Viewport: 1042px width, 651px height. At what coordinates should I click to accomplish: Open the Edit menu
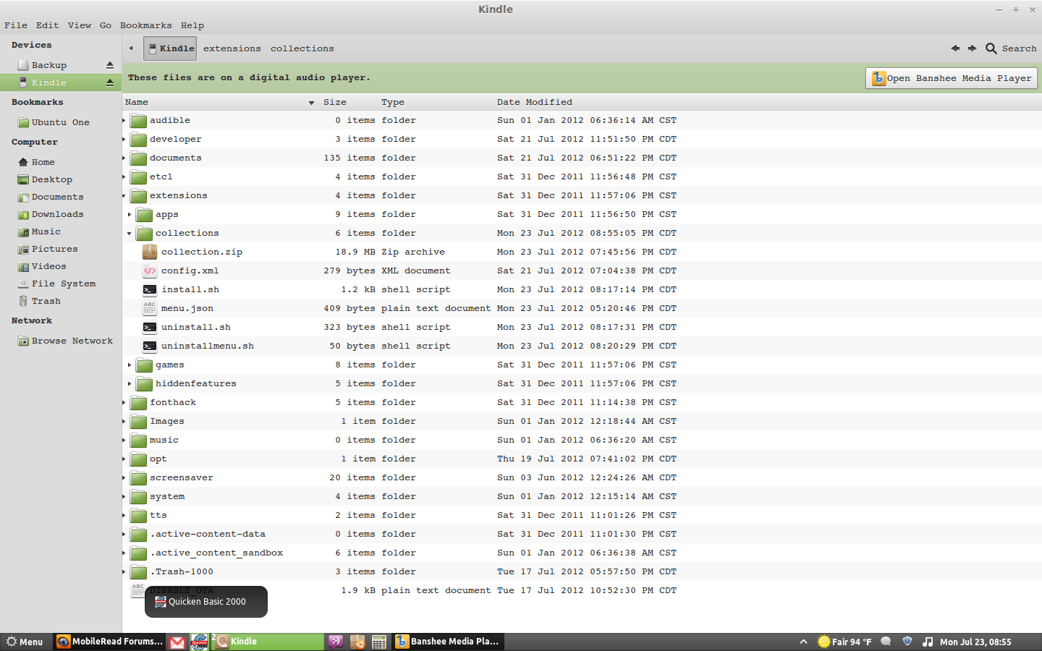pos(48,25)
